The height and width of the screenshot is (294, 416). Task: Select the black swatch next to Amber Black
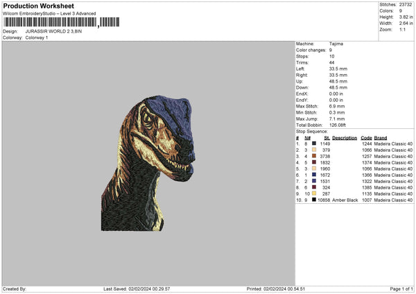tap(314, 200)
